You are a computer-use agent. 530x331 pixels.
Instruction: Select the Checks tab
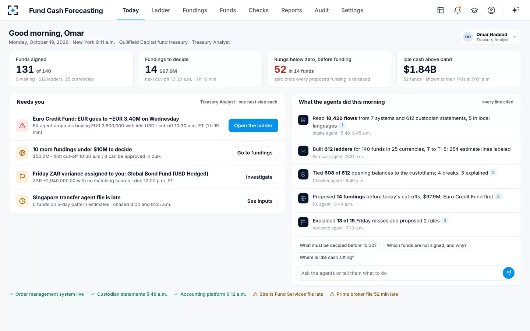pyautogui.click(x=259, y=10)
